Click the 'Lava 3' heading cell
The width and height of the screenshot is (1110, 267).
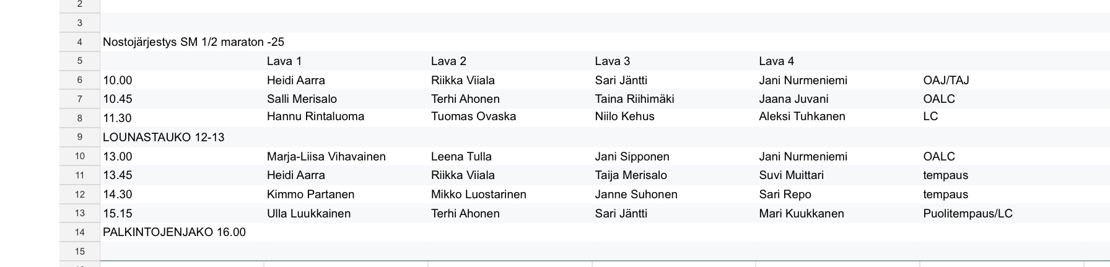613,61
